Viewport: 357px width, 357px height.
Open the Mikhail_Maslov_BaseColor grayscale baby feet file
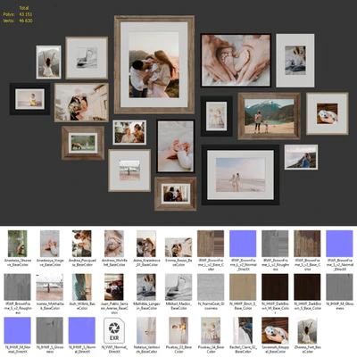click(x=178, y=287)
